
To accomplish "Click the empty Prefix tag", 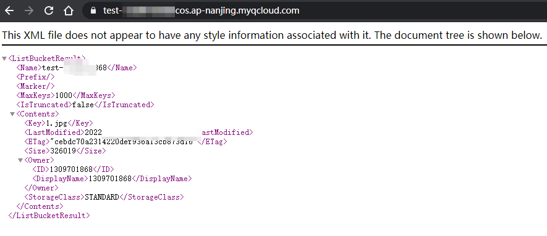I will pyautogui.click(x=35, y=77).
